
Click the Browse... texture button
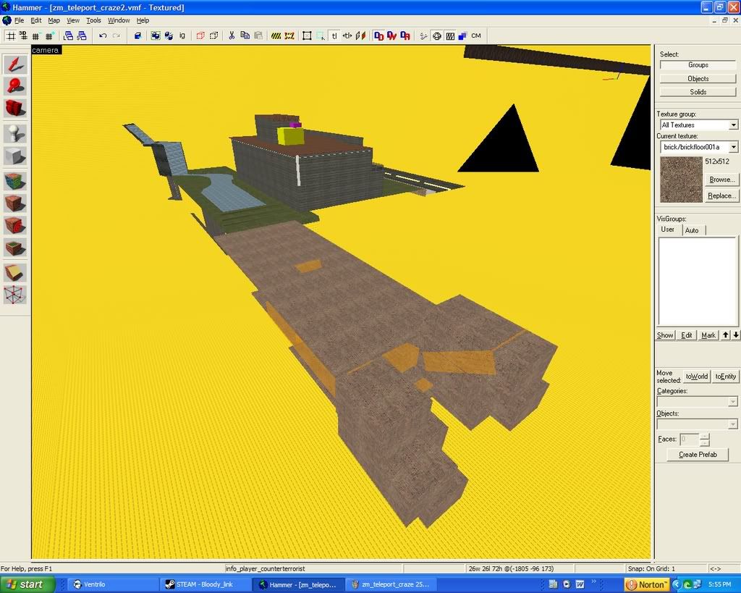(721, 180)
